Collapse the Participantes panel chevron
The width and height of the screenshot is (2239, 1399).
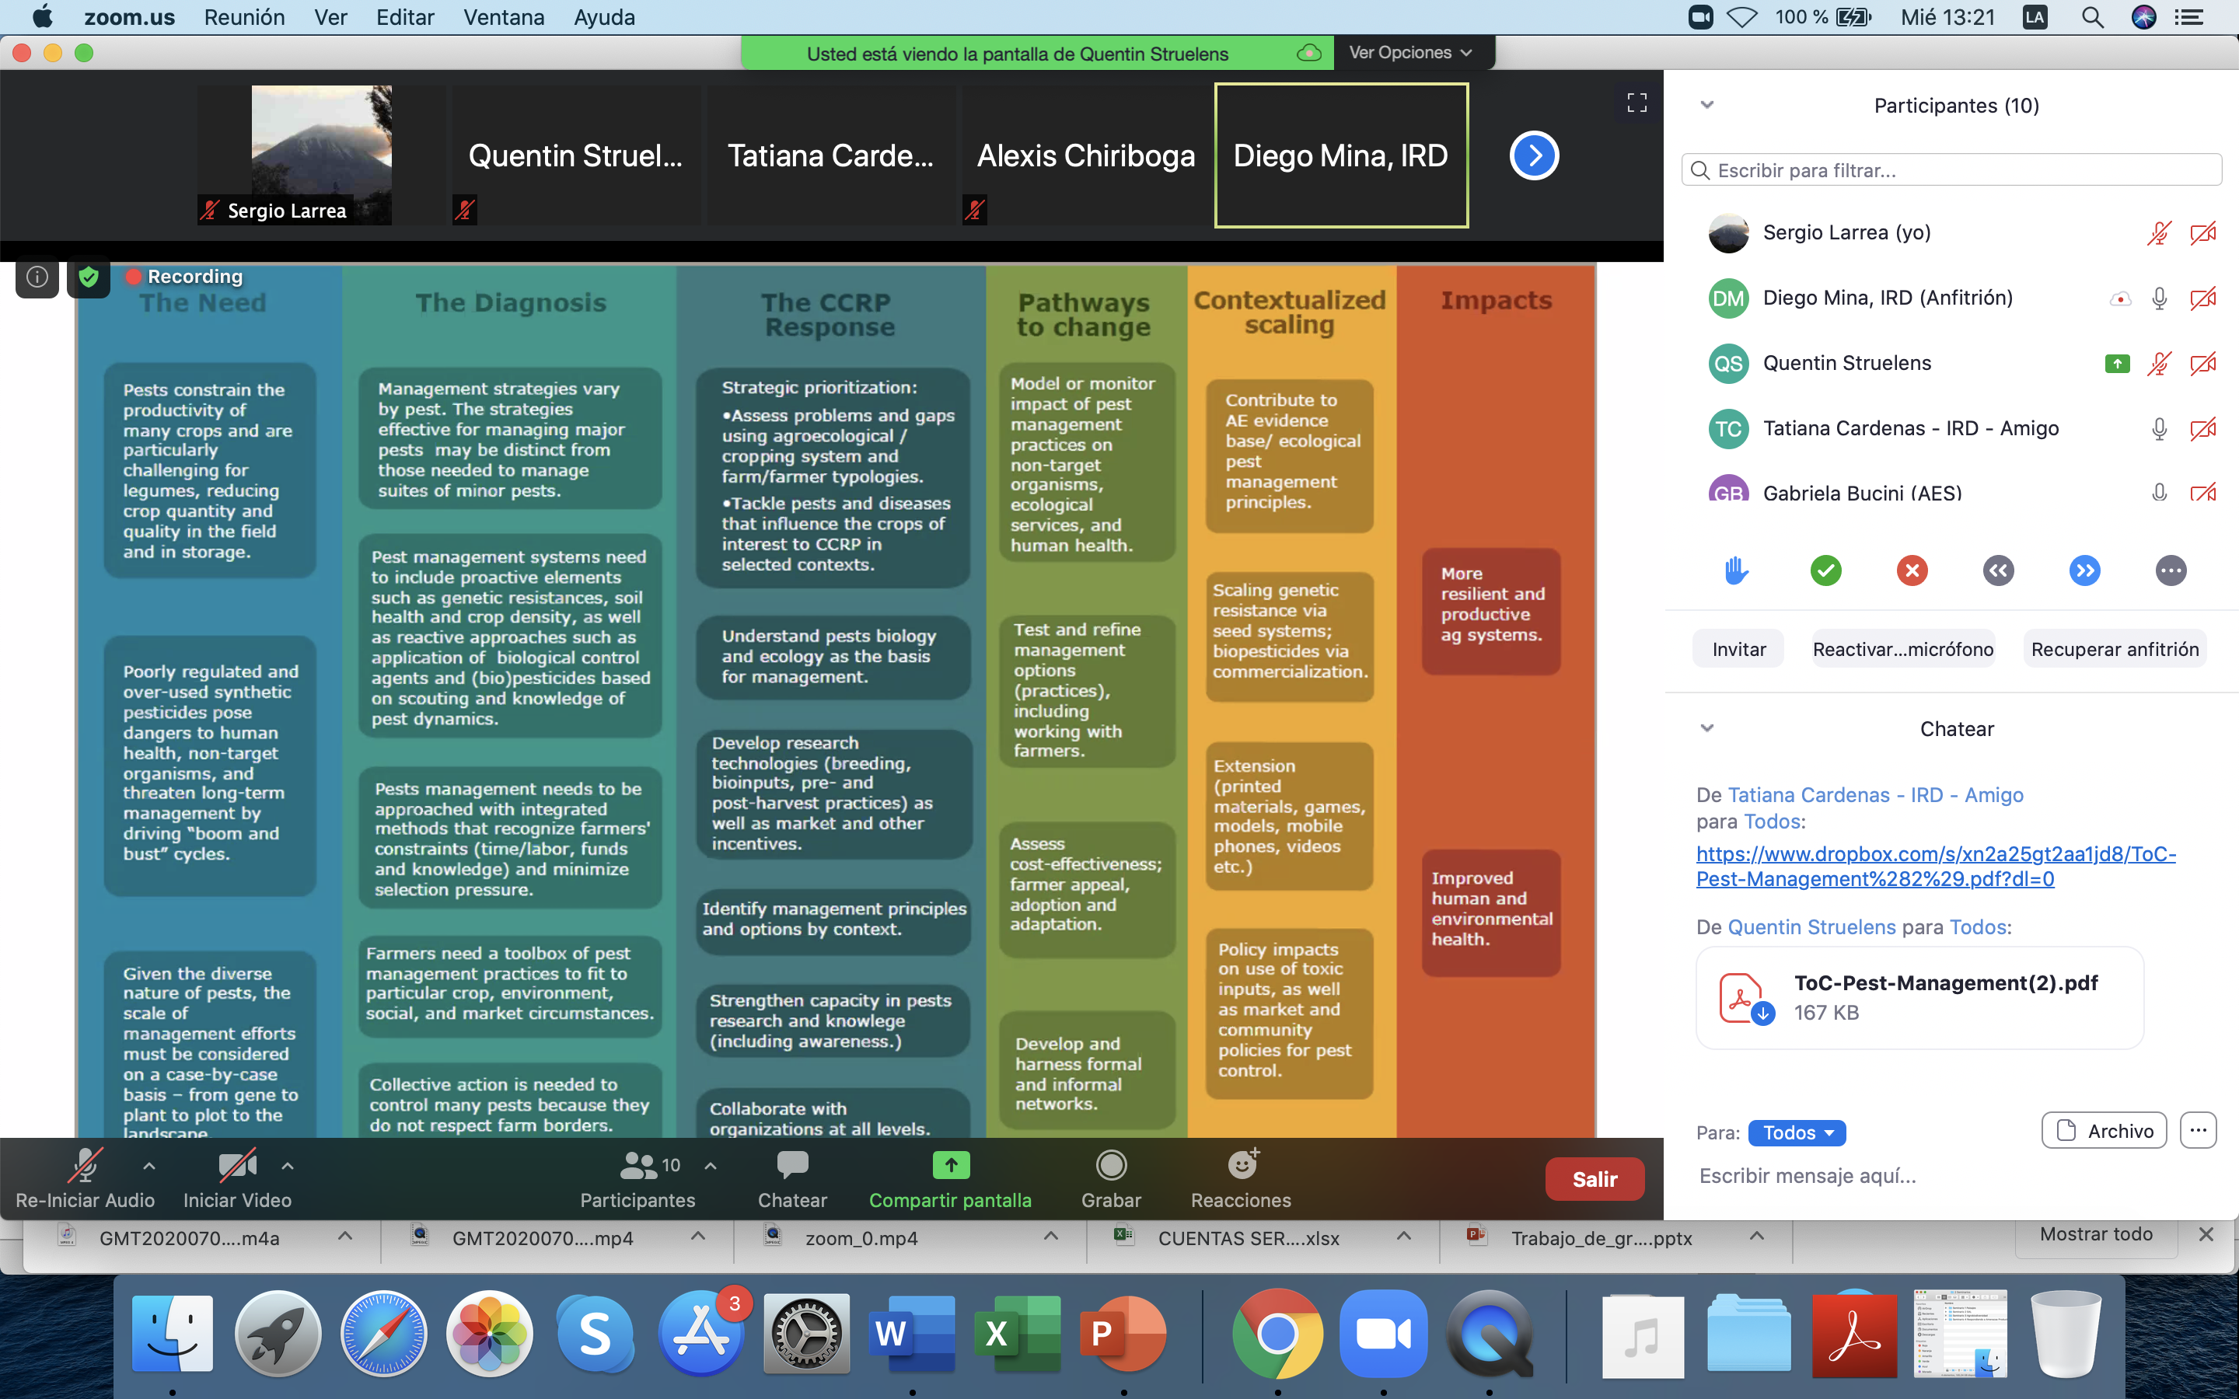pyautogui.click(x=1707, y=105)
